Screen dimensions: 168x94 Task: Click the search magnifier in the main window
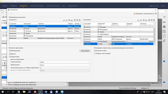(x=166, y=11)
